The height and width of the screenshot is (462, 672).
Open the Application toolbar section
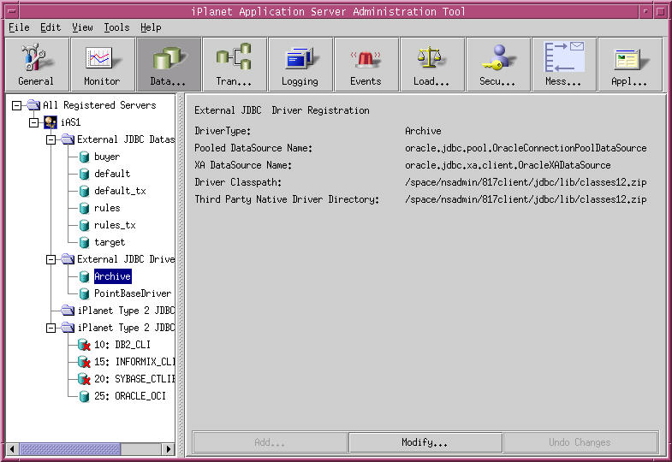pos(630,64)
